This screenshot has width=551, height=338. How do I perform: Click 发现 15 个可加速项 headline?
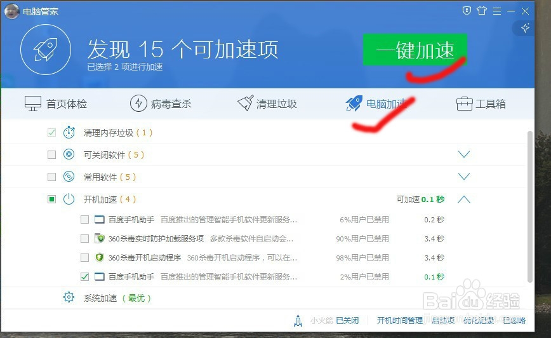[183, 49]
